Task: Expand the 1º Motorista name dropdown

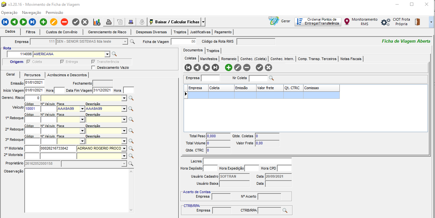Action: 124,149
